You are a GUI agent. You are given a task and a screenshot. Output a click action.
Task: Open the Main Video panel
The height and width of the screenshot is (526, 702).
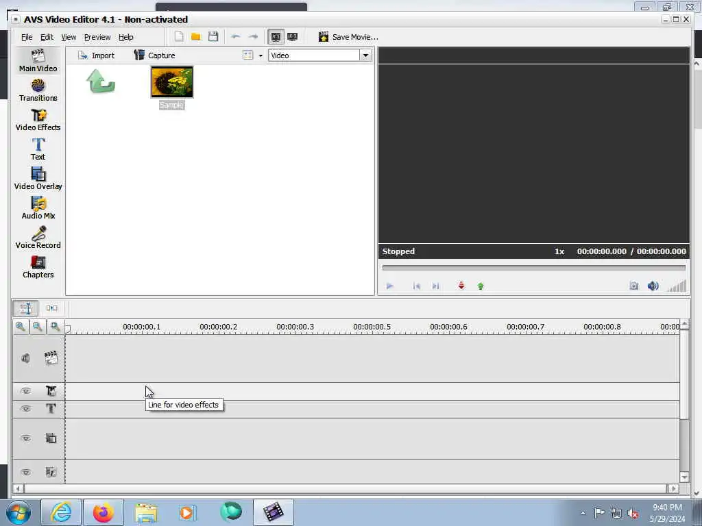tap(38, 61)
